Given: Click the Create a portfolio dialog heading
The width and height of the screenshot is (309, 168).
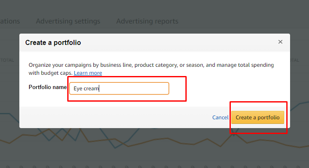Looking at the screenshot, I should point(53,42).
